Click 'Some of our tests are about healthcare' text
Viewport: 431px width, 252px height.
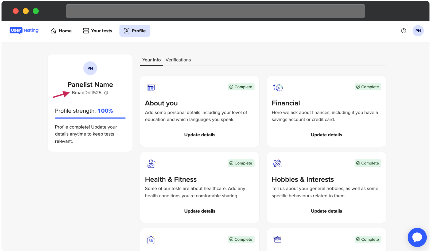[x=195, y=192]
